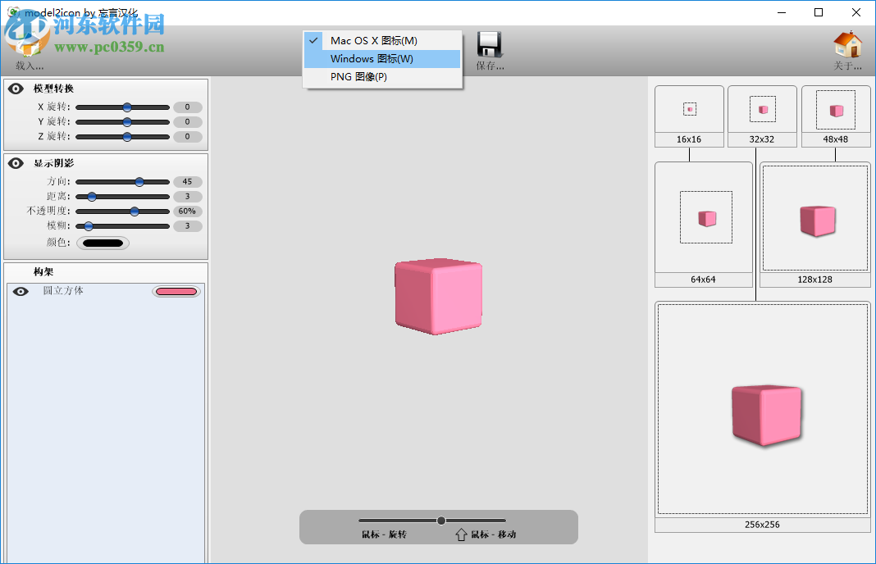This screenshot has width=876, height=564.
Task: Open the About house icon
Action: click(x=847, y=44)
